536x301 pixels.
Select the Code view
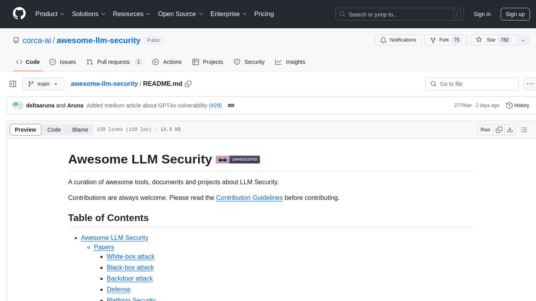[54, 130]
